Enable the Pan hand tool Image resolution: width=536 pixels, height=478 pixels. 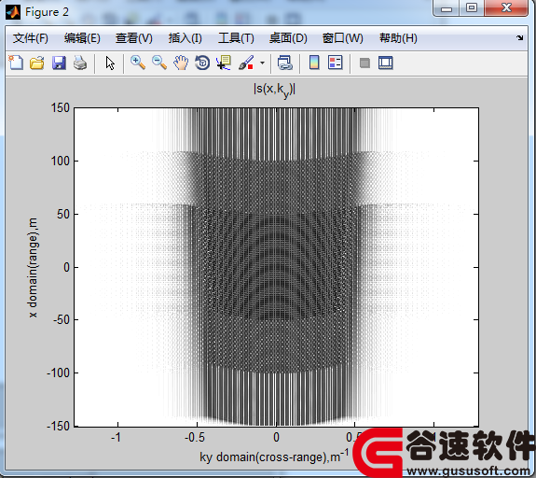click(x=181, y=63)
